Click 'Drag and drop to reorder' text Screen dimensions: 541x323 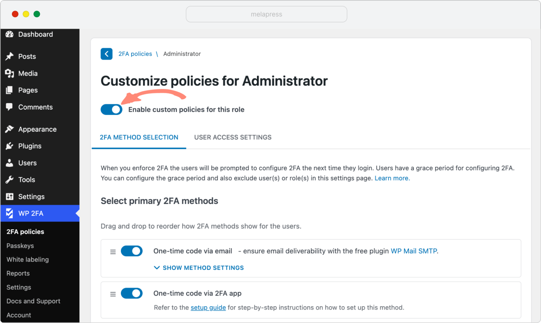201,226
